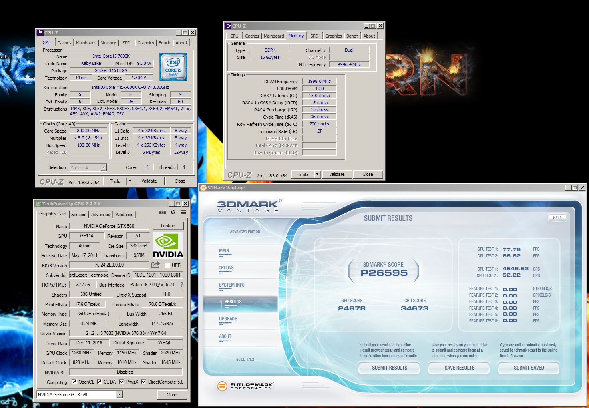
Task: Click the GPU Clock 1260 MHz value
Action: 82,353
